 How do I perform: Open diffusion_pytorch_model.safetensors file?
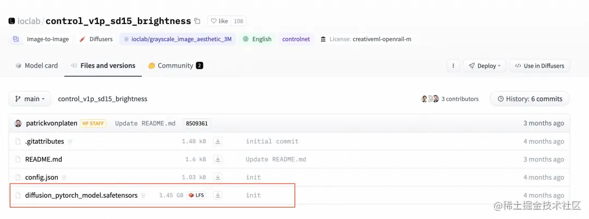click(x=81, y=196)
